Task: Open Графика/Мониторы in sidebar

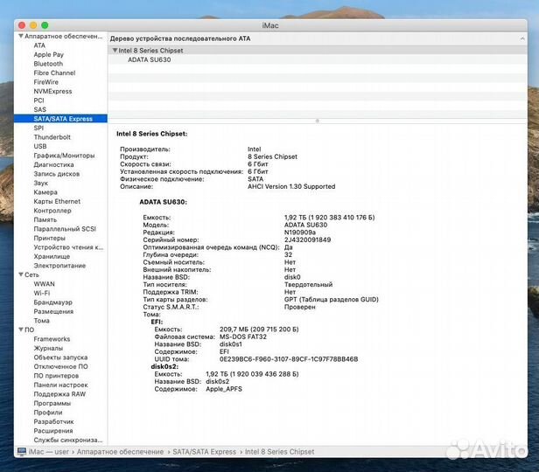Action: (64, 156)
